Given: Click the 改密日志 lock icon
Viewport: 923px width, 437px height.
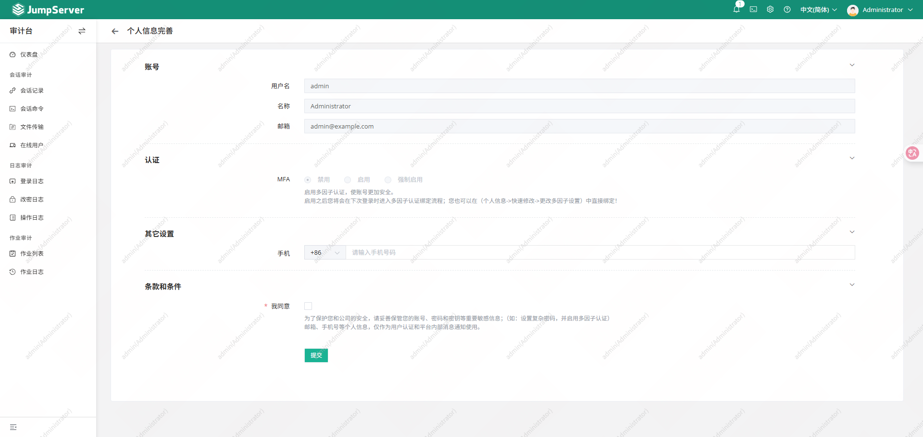Looking at the screenshot, I should pyautogui.click(x=12, y=200).
